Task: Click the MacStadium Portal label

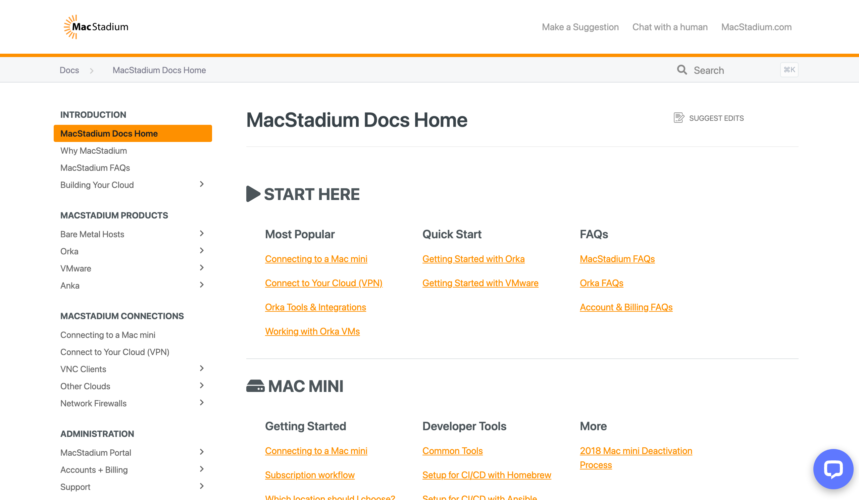Action: tap(95, 452)
